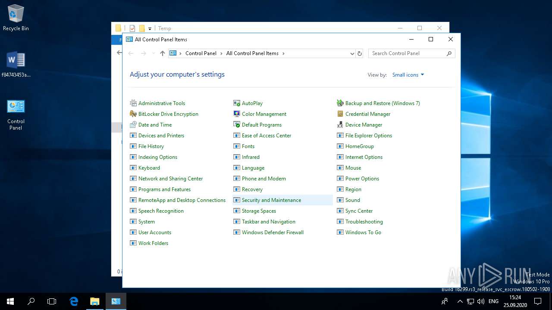Go up one level with Up arrow
Screen dimensions: 552x310
(162, 53)
